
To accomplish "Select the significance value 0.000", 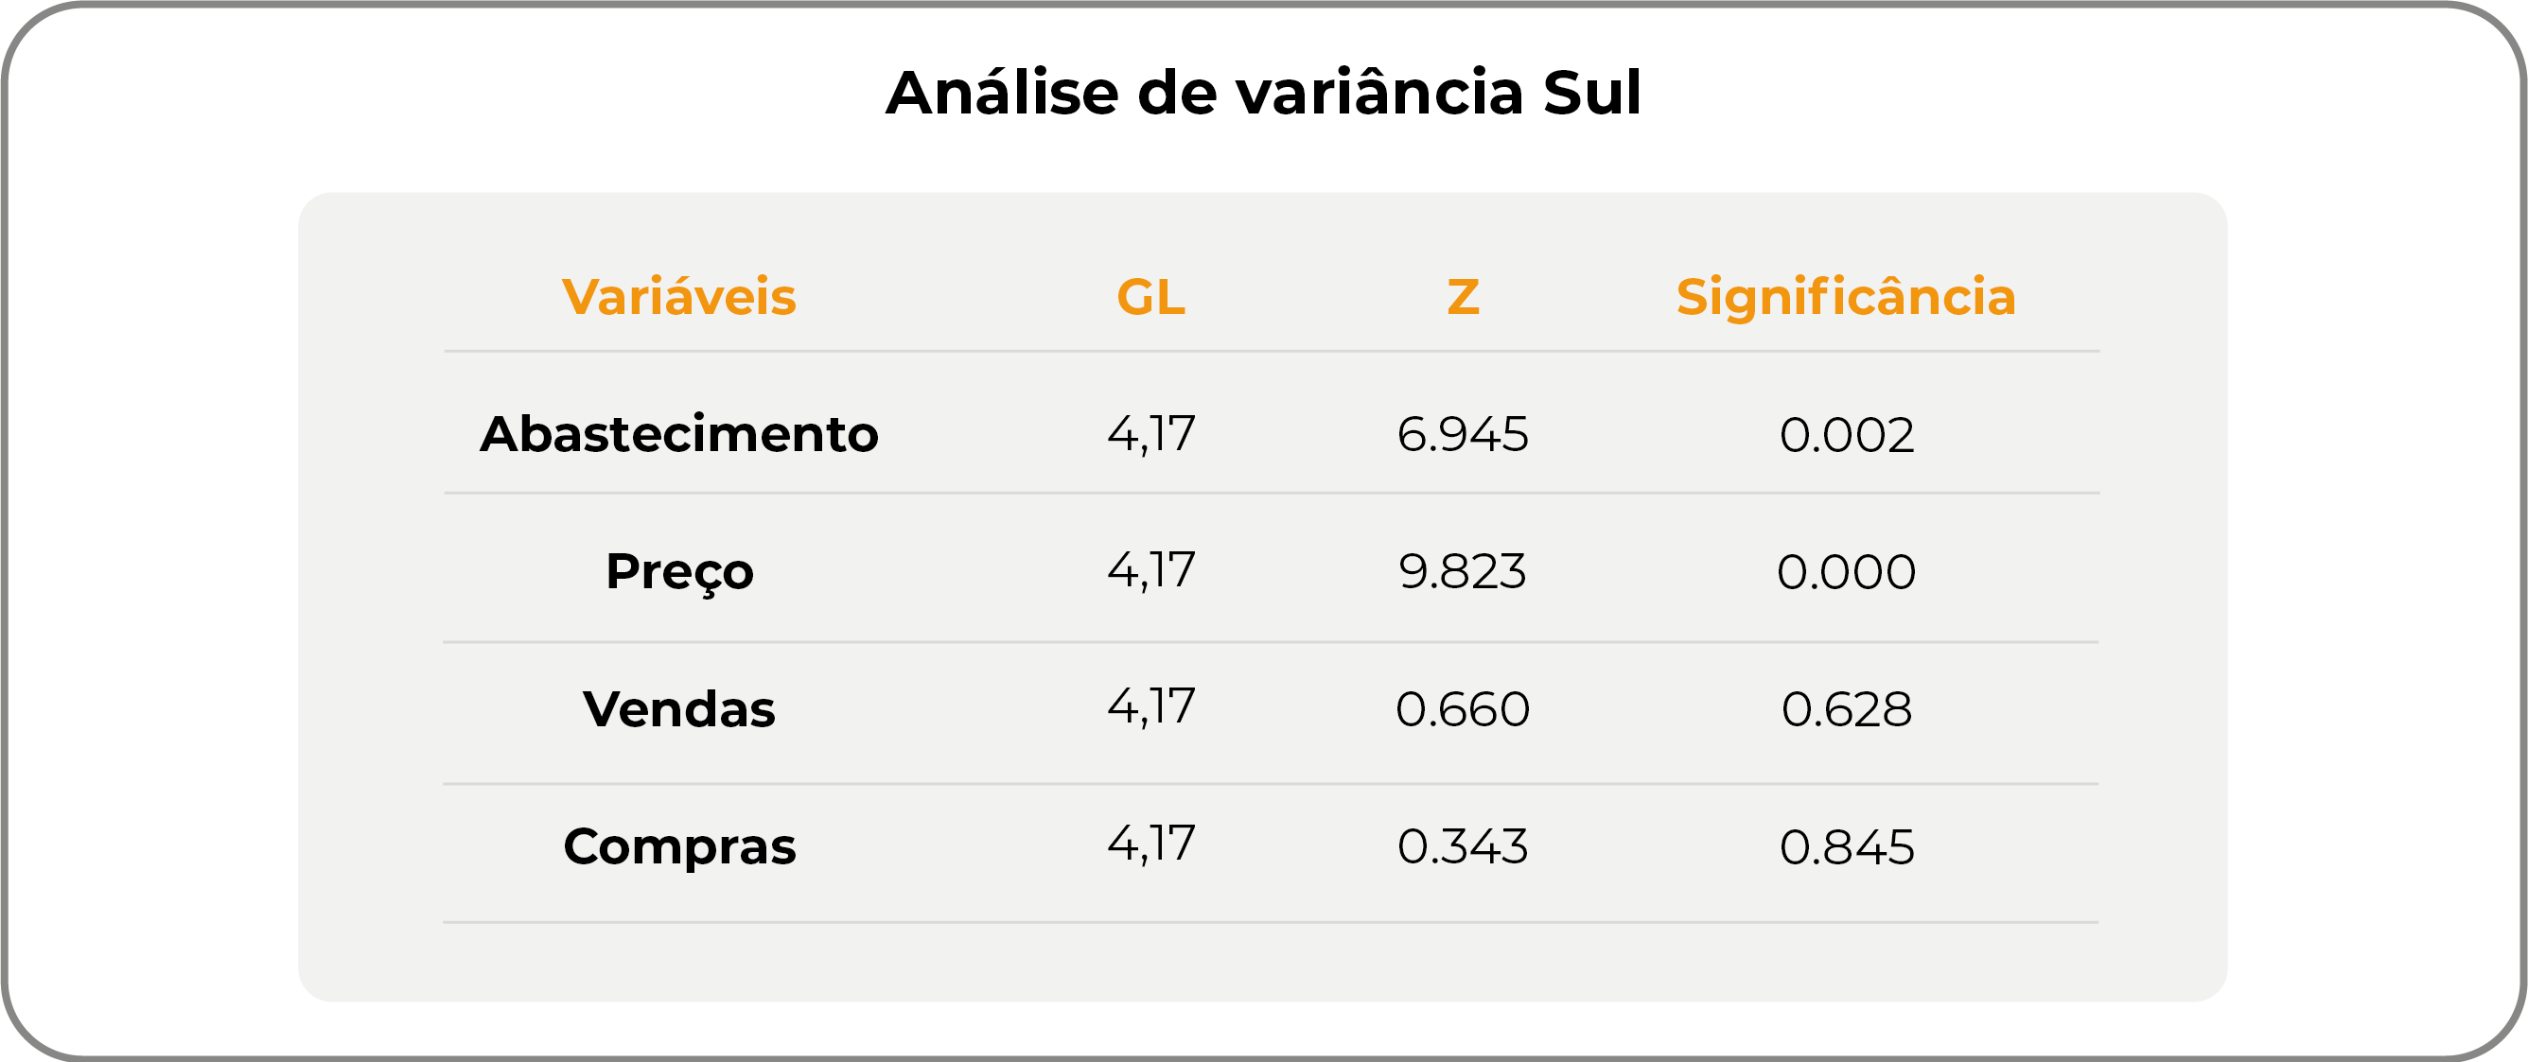I will click(x=1846, y=572).
